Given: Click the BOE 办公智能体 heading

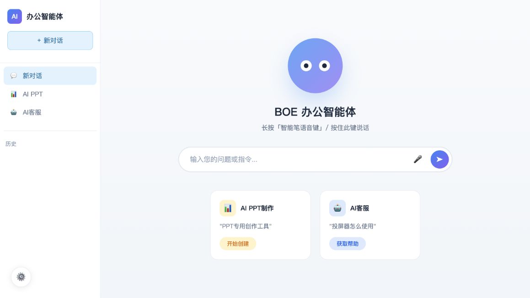Looking at the screenshot, I should (x=315, y=112).
